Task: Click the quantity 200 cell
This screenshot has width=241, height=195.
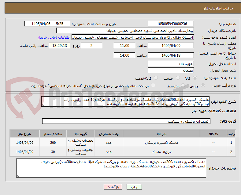Action: (x=53, y=143)
